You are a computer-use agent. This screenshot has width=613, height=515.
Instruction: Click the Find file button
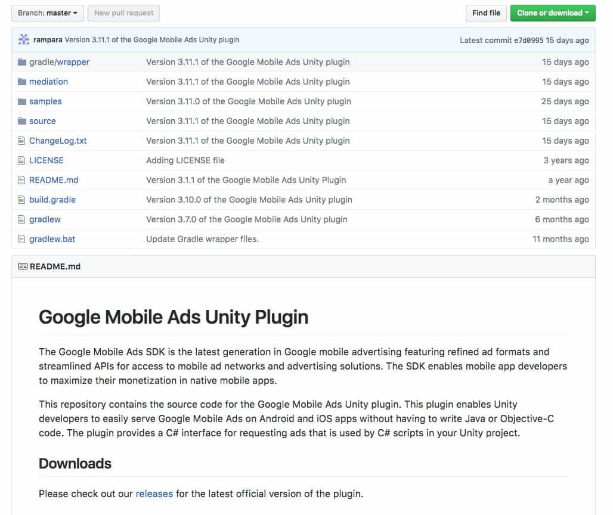pyautogui.click(x=486, y=13)
